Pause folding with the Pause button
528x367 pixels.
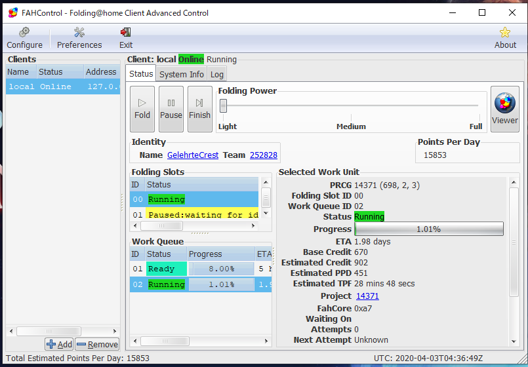tap(171, 109)
